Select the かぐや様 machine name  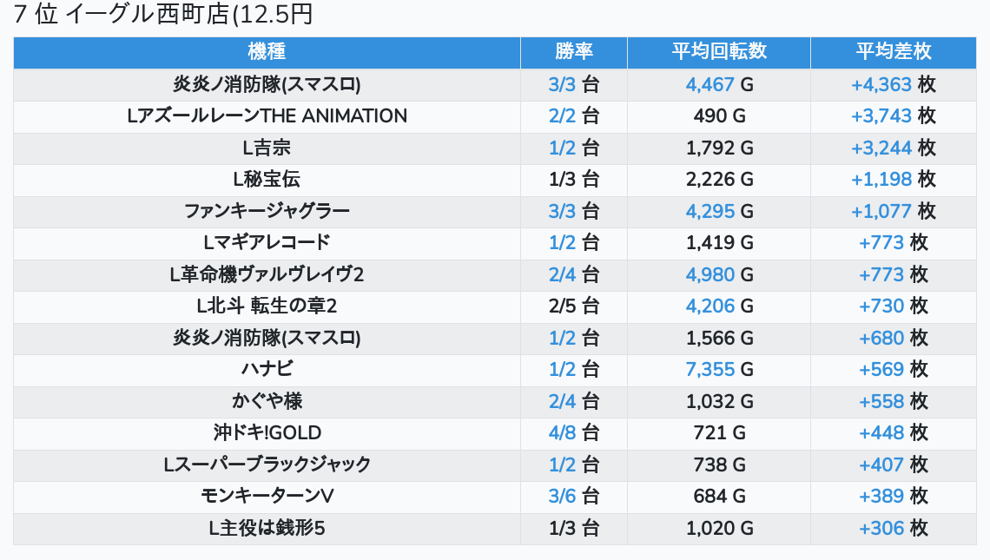point(267,401)
